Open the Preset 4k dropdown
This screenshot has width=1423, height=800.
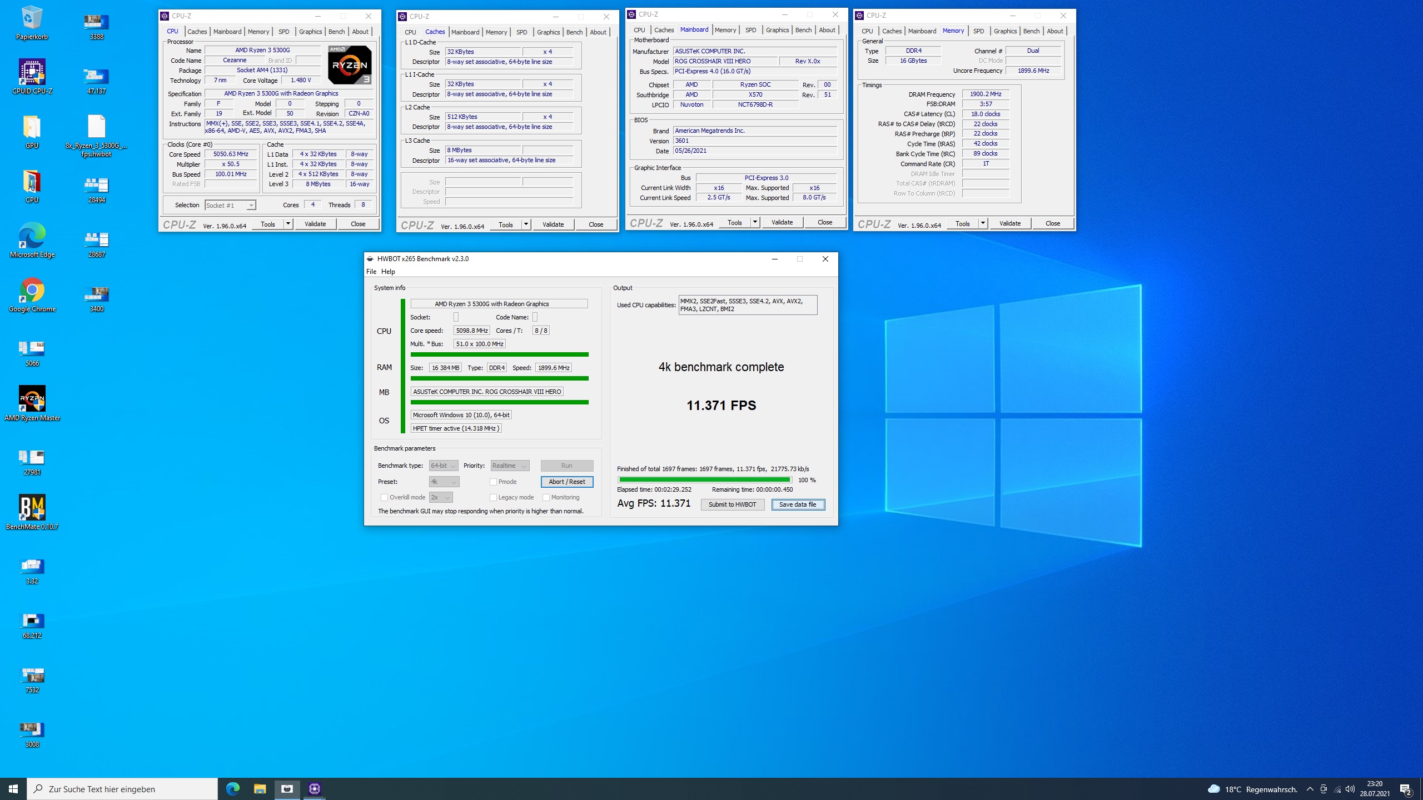[444, 482]
